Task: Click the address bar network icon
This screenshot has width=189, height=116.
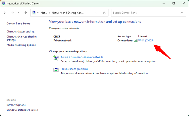Action: point(34,13)
